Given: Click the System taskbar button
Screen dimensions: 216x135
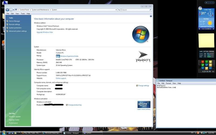Looking at the screenshot, I should pyautogui.click(x=93, y=133).
